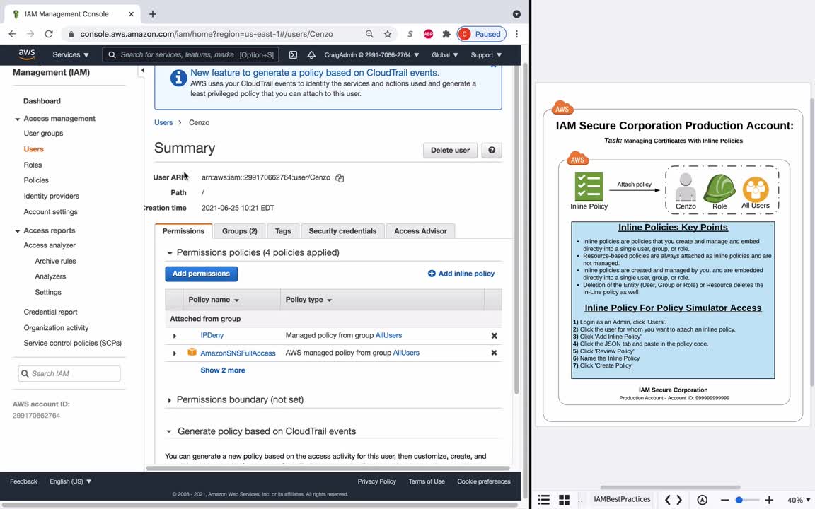
Task: Click the help question mark button
Action: (x=492, y=150)
